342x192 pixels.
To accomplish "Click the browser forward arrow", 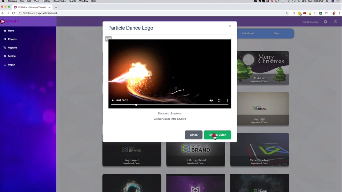I will coord(8,13).
